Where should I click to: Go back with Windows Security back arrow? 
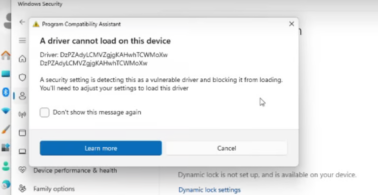point(22,22)
